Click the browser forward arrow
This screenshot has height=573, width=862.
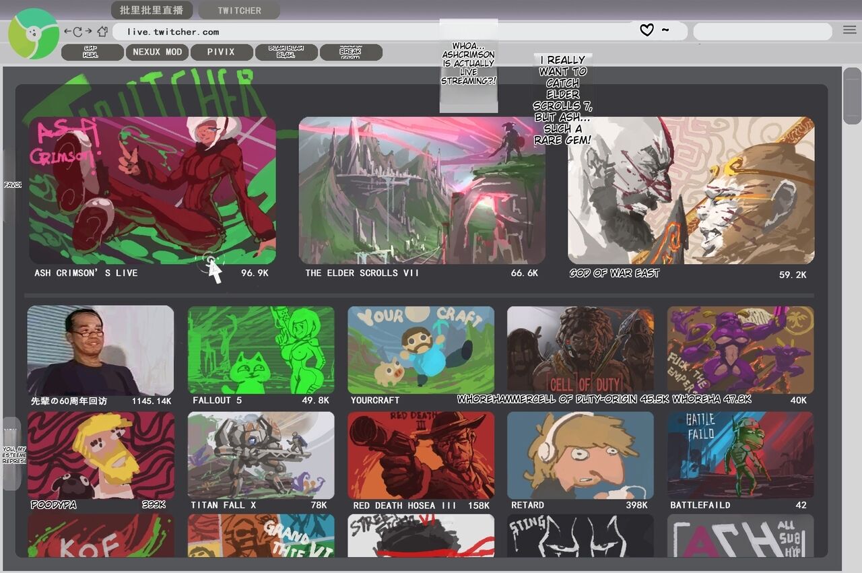coord(88,32)
